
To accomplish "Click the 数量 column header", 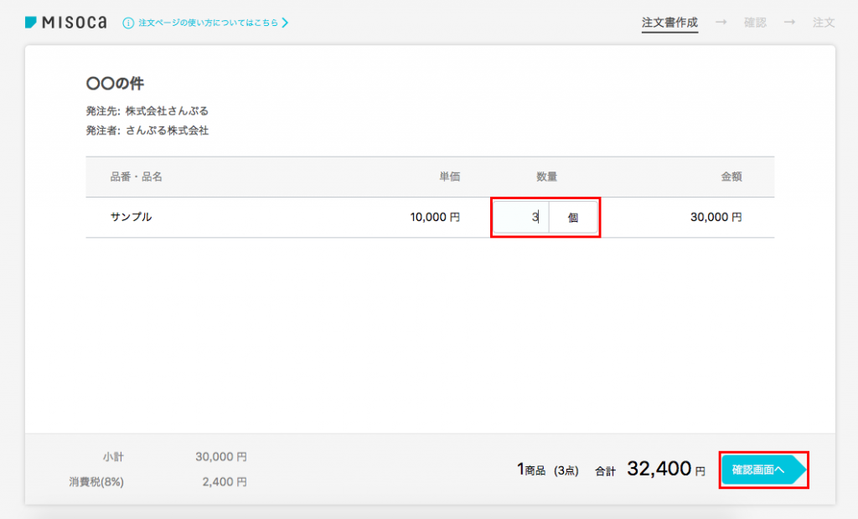I will pyautogui.click(x=547, y=177).
